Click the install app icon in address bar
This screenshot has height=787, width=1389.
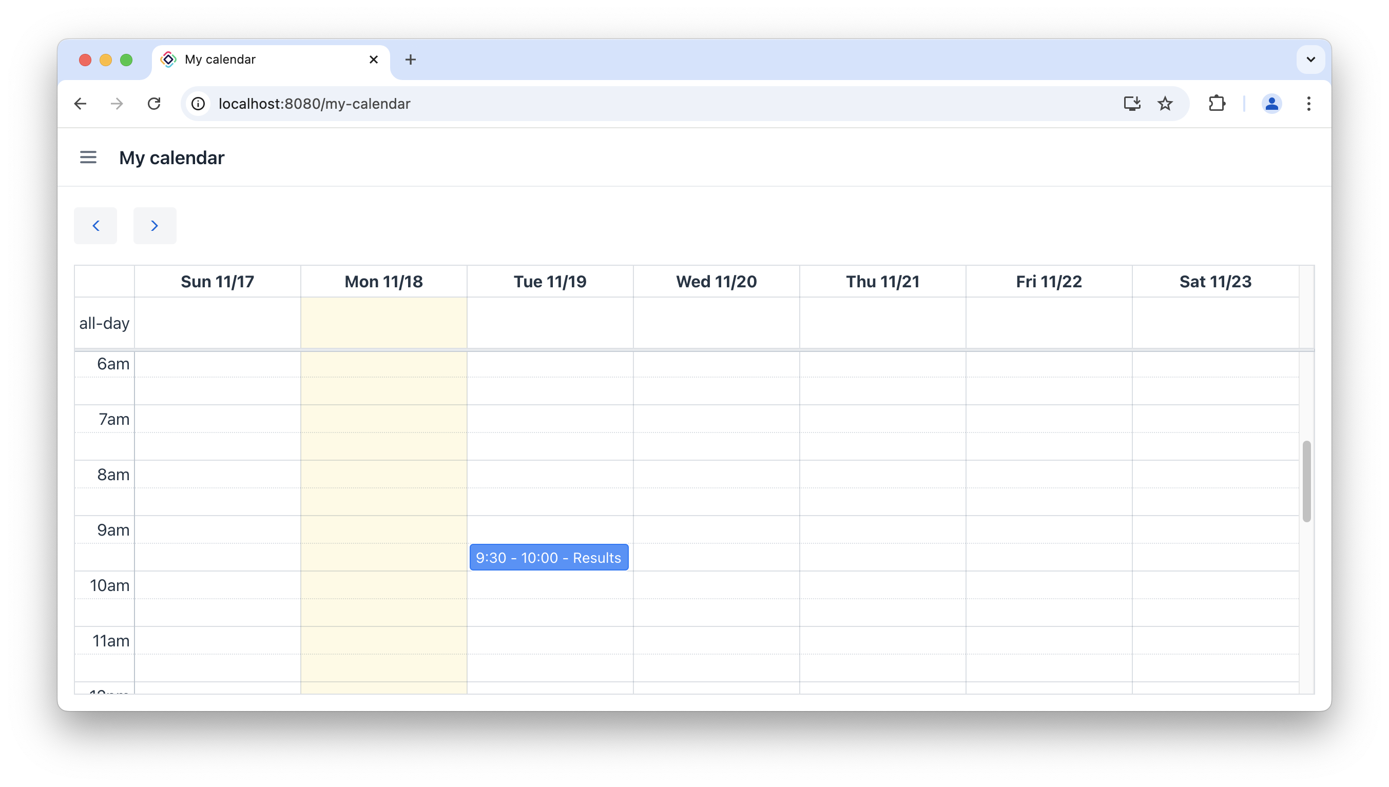[x=1132, y=104]
